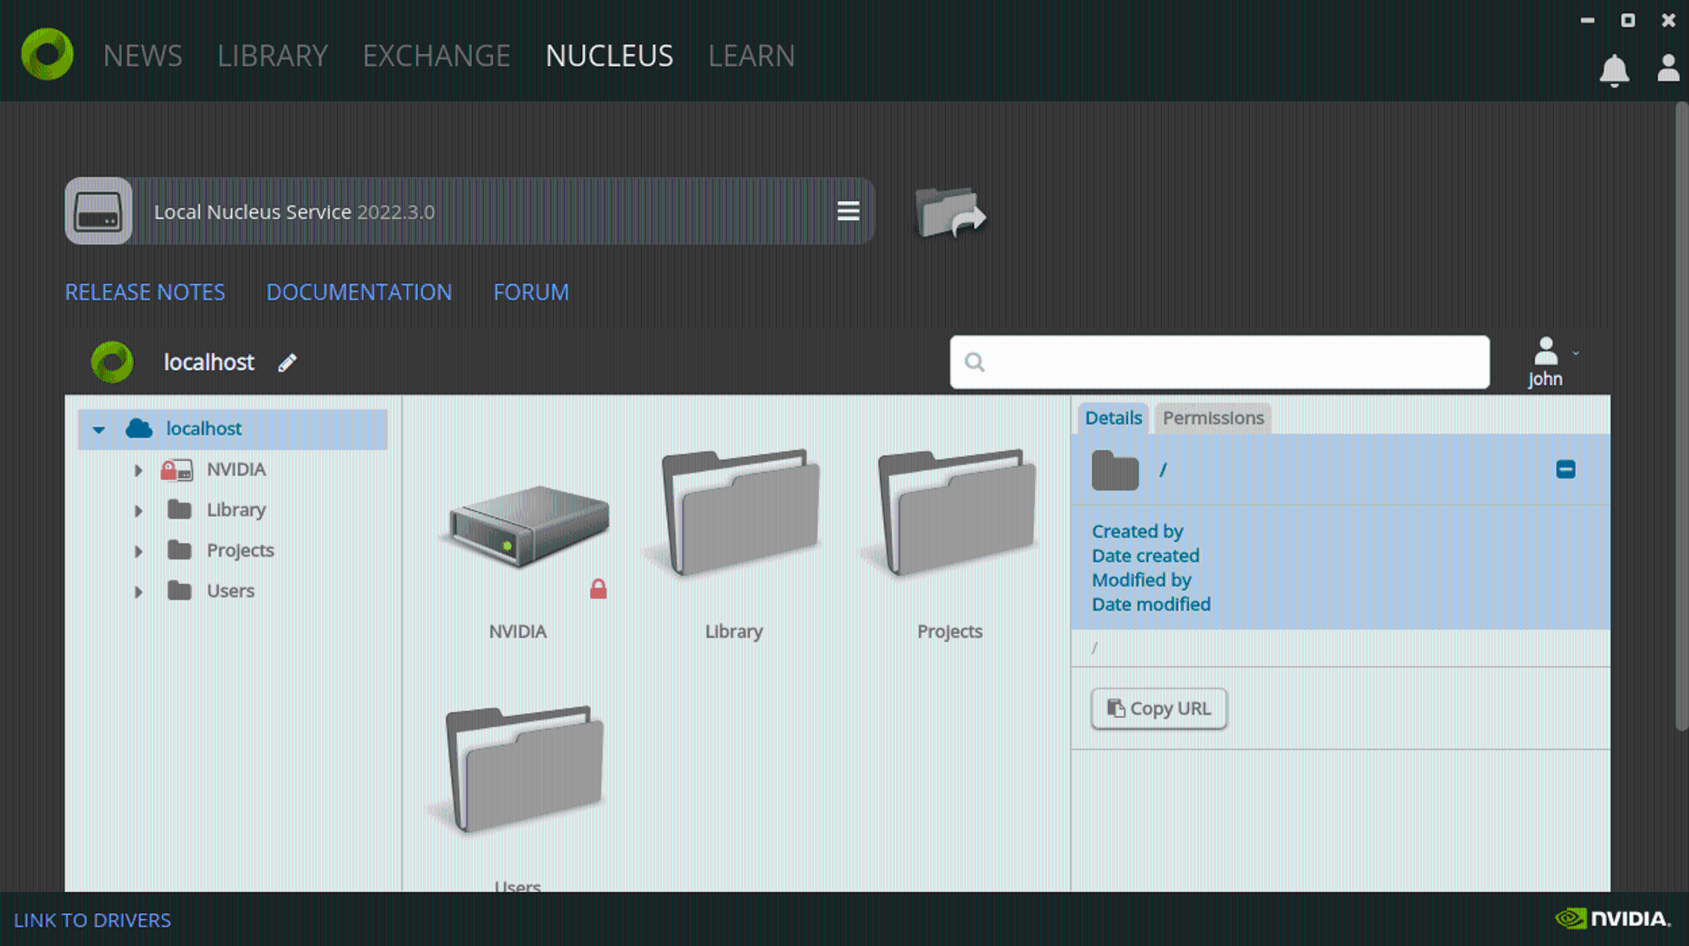
Task: Click the Copy URL button
Action: [x=1159, y=709]
